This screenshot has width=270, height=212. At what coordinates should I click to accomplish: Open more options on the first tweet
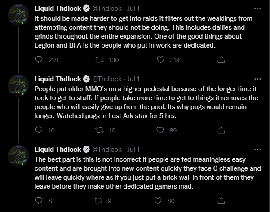pos(257,9)
